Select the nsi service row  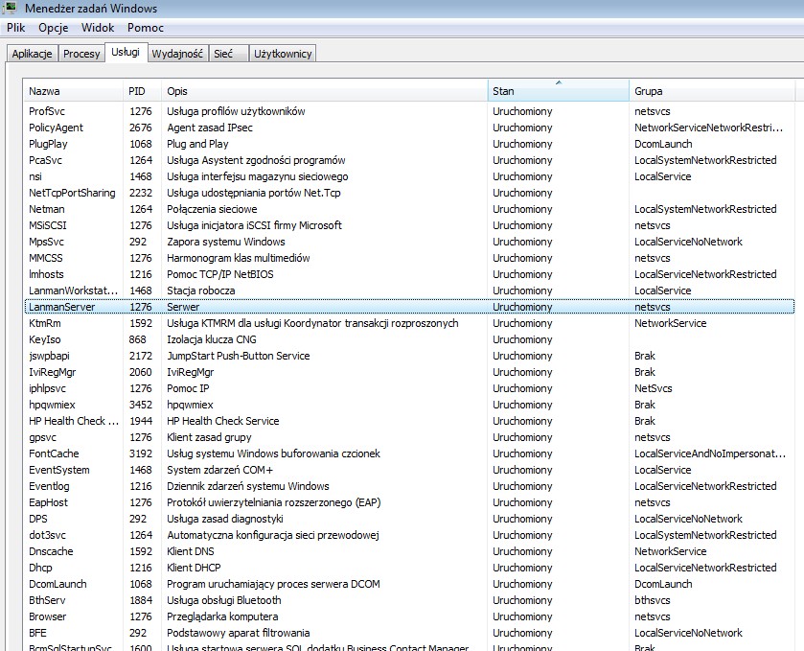[x=409, y=176]
